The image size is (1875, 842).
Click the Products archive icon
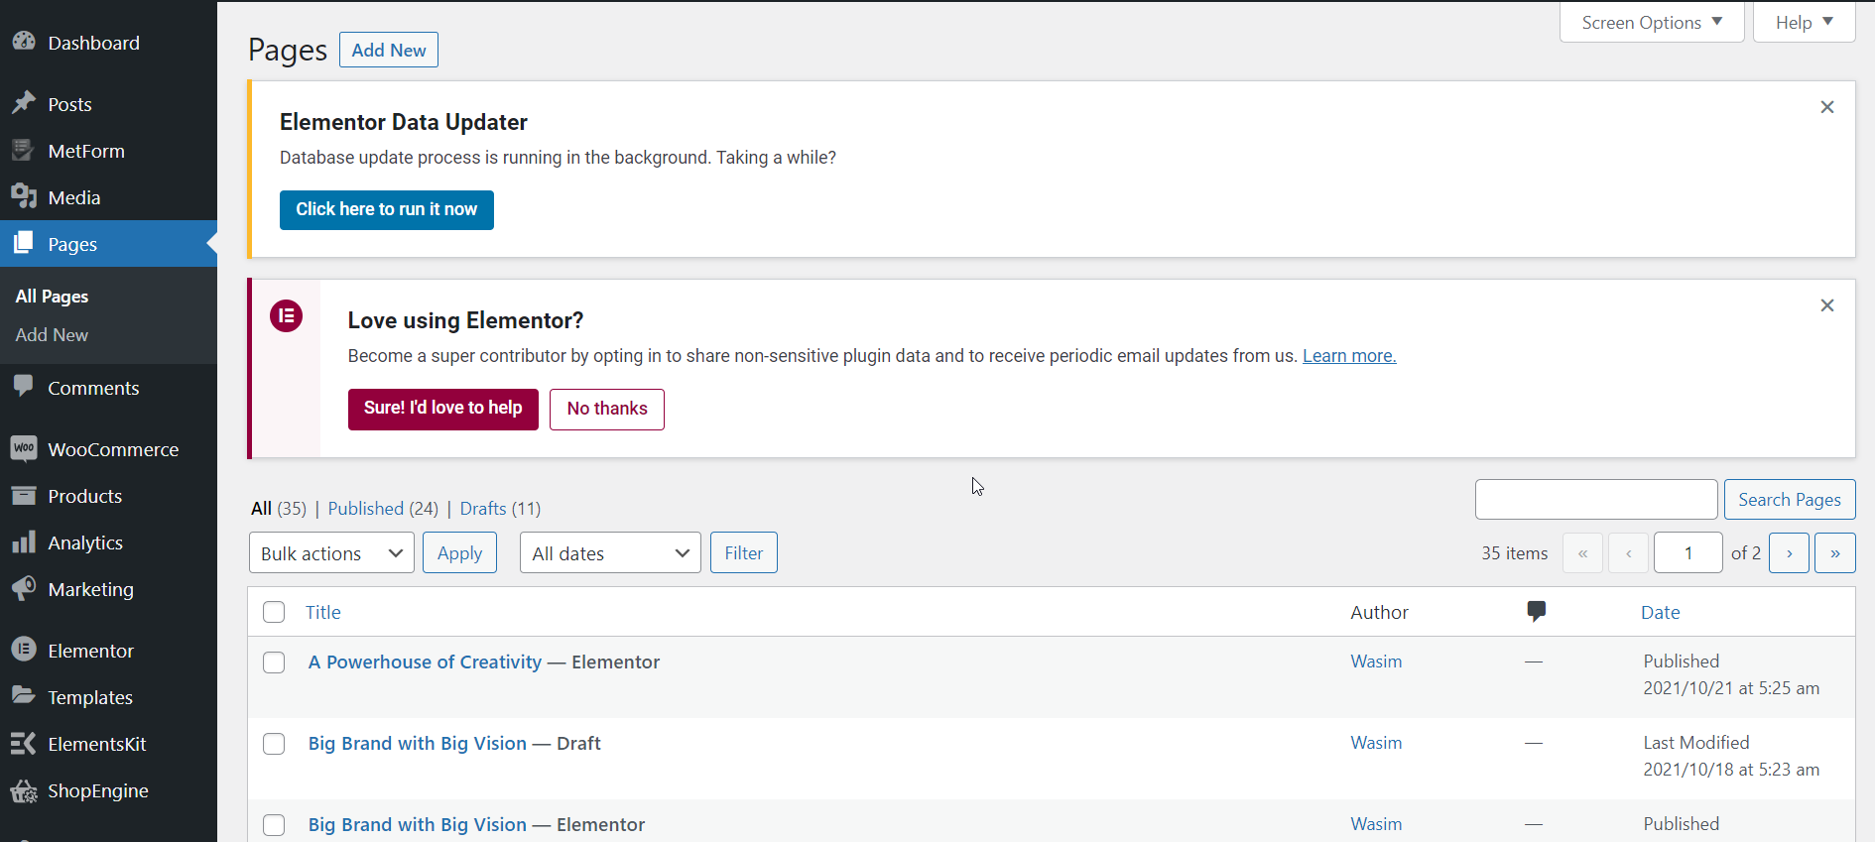click(x=24, y=495)
